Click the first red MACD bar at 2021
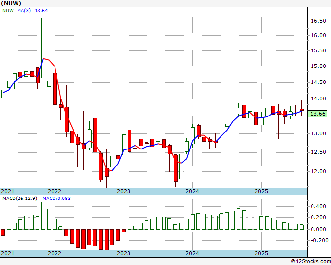 point(3,232)
